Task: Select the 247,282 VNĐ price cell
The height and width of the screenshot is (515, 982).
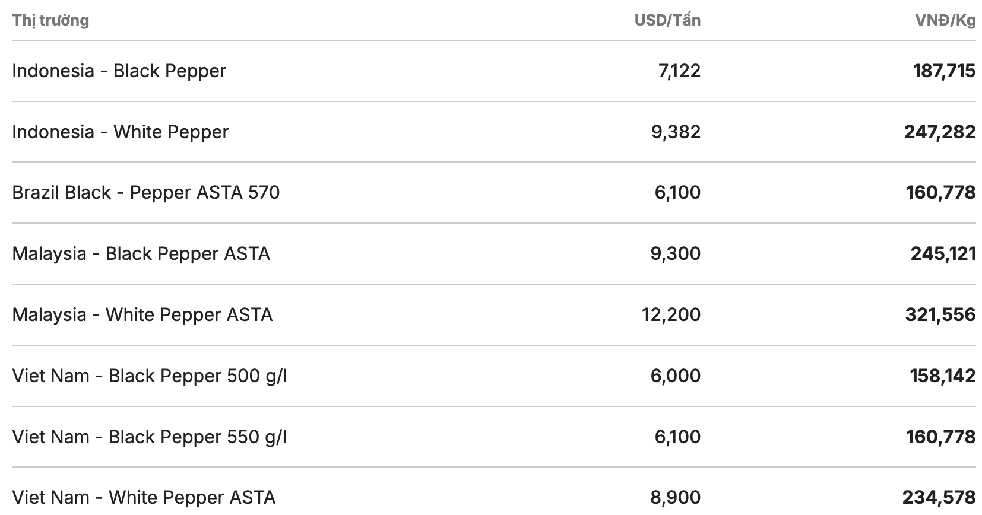Action: [x=940, y=132]
